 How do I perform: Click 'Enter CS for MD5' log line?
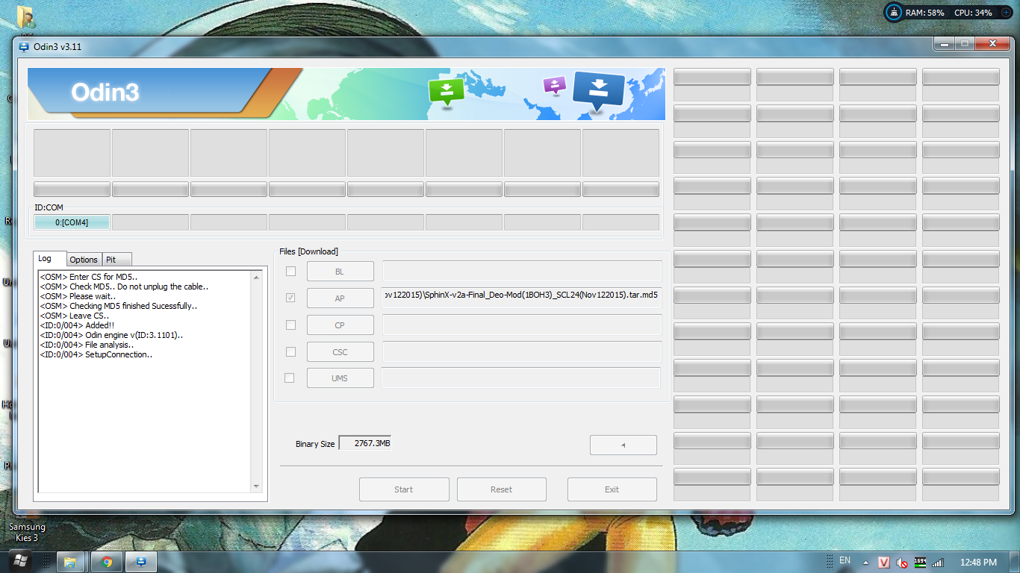(89, 277)
